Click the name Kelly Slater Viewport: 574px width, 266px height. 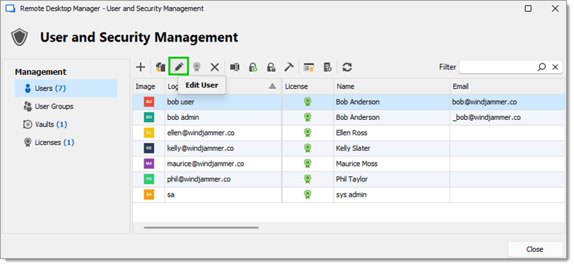[x=353, y=148]
